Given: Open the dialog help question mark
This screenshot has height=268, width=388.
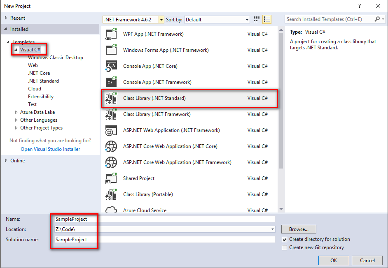Looking at the screenshot, I should coord(360,6).
